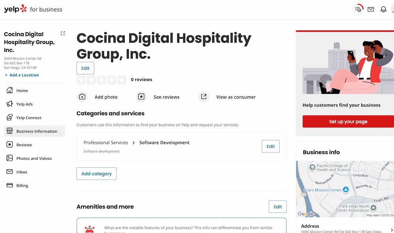Select the Billing icon in the sidebar
This screenshot has height=233, width=394.
[9, 185]
